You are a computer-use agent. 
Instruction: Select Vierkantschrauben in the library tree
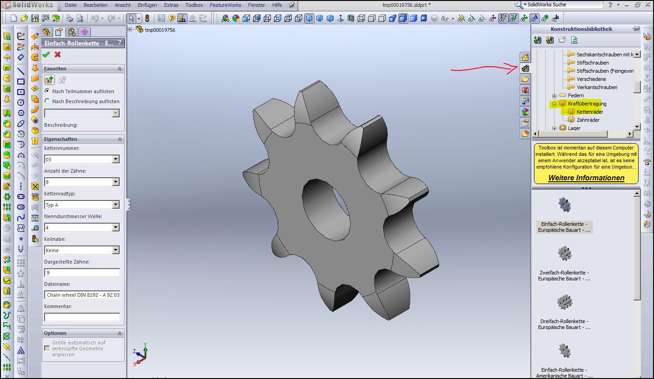click(x=597, y=87)
